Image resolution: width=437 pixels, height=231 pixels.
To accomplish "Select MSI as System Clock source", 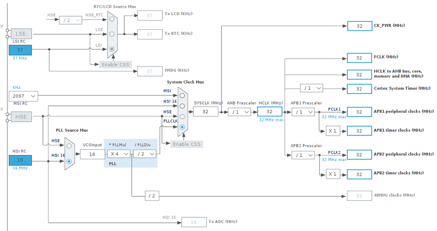I will click(x=182, y=95).
